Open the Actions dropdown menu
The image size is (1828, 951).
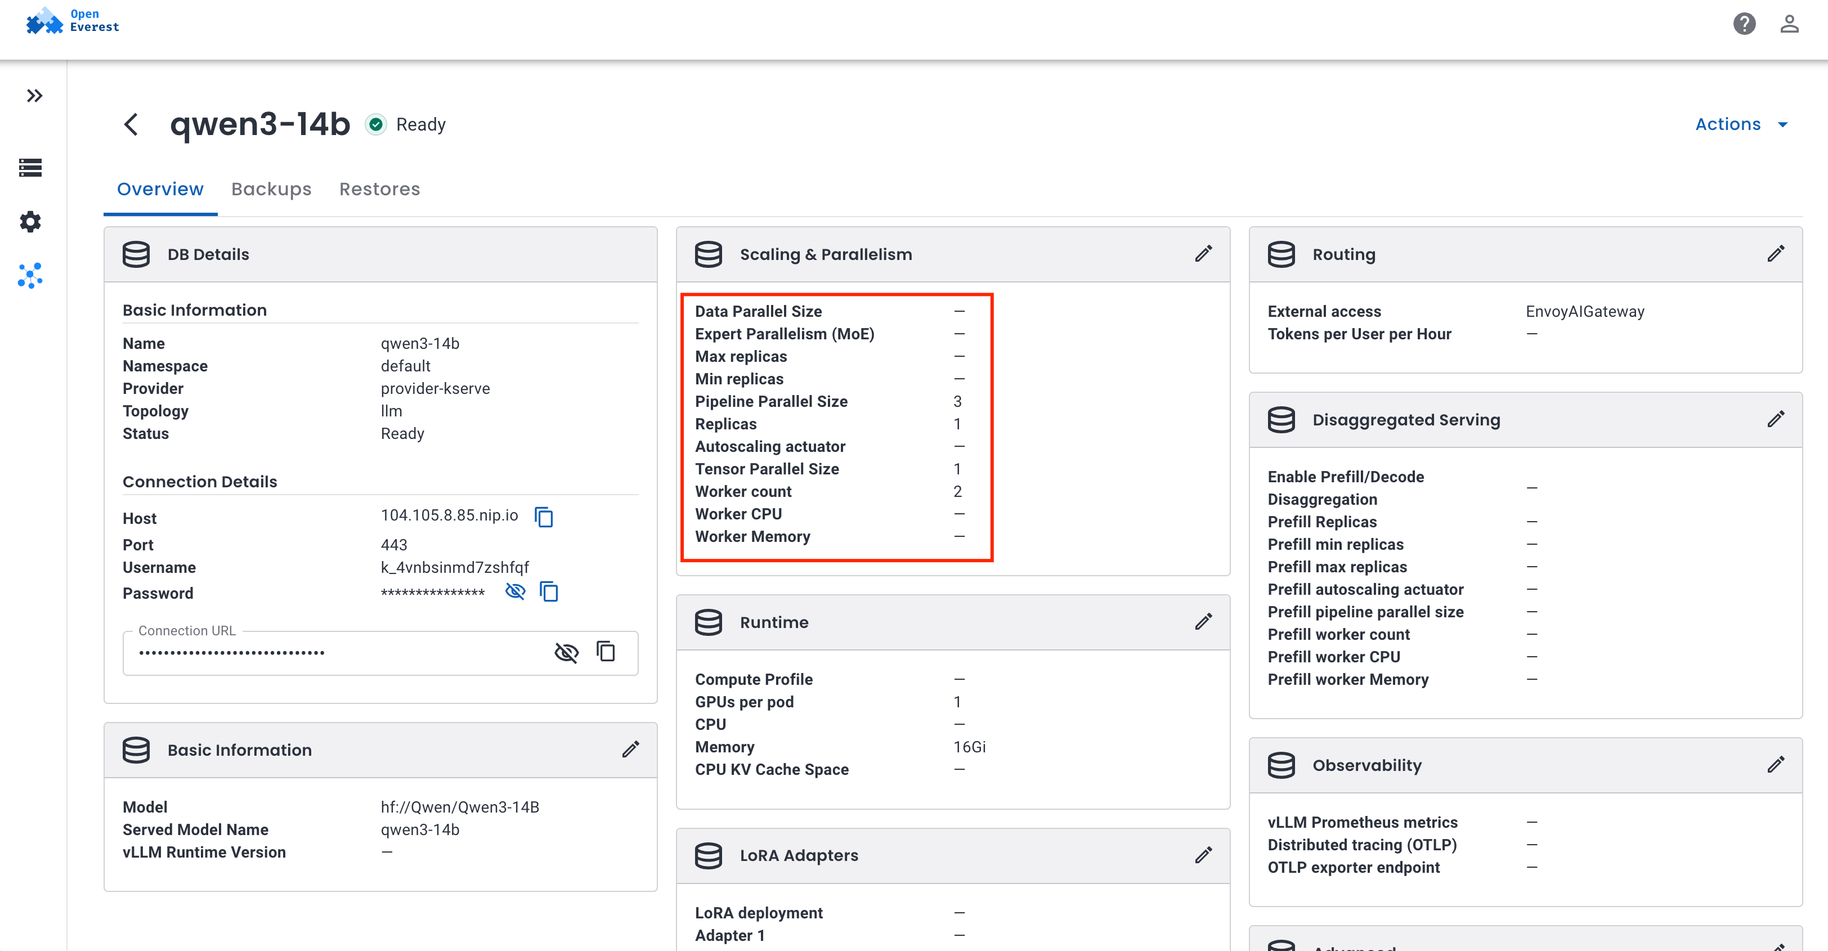(x=1741, y=124)
